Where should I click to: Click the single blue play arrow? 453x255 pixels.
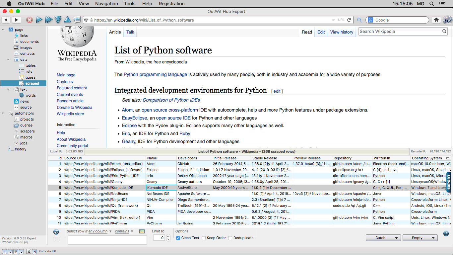tap(39, 20)
